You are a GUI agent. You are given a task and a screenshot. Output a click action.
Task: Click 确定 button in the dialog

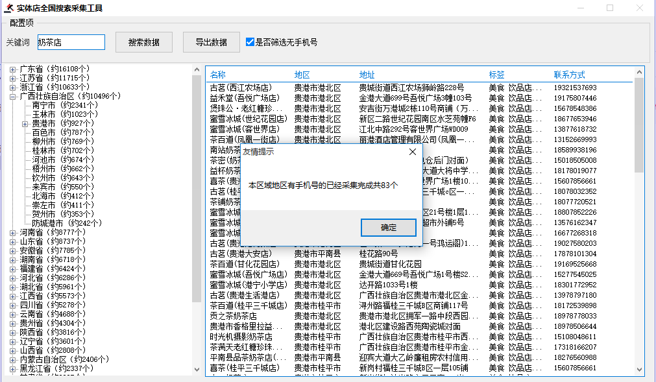[388, 228]
